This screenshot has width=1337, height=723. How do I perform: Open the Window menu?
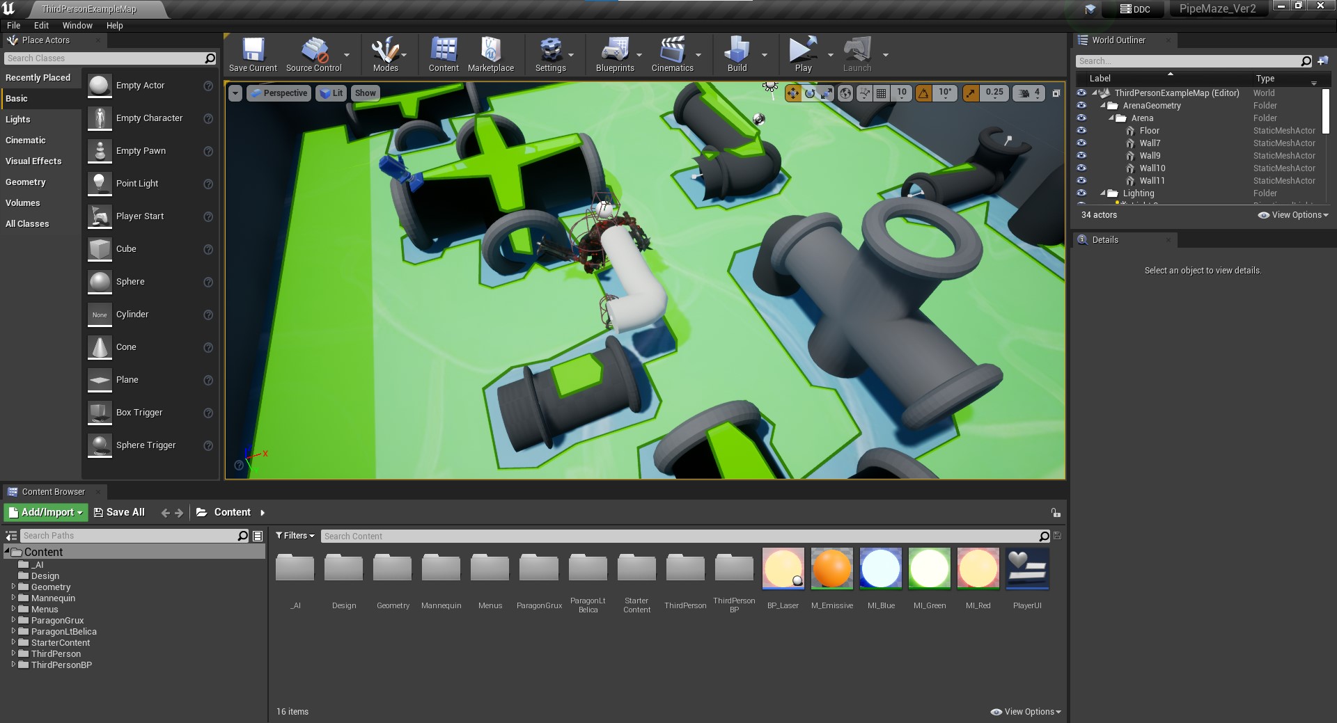(77, 26)
